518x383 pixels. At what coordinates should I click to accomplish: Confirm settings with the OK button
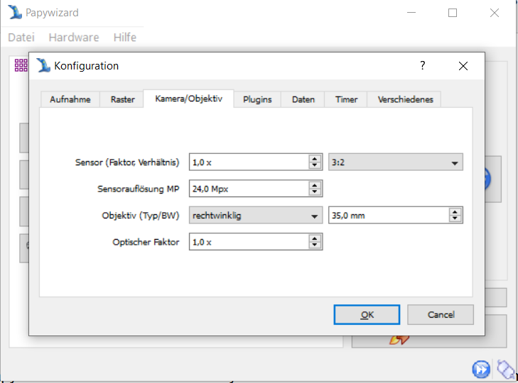click(367, 315)
